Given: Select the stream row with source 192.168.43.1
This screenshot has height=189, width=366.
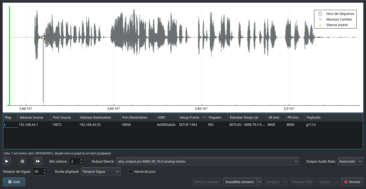Looking at the screenshot, I should pyautogui.click(x=183, y=124).
